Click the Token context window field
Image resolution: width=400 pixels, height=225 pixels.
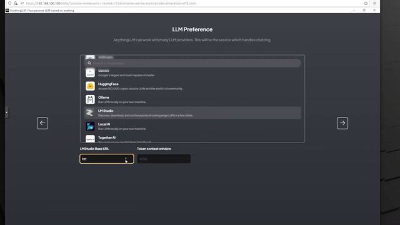point(164,159)
